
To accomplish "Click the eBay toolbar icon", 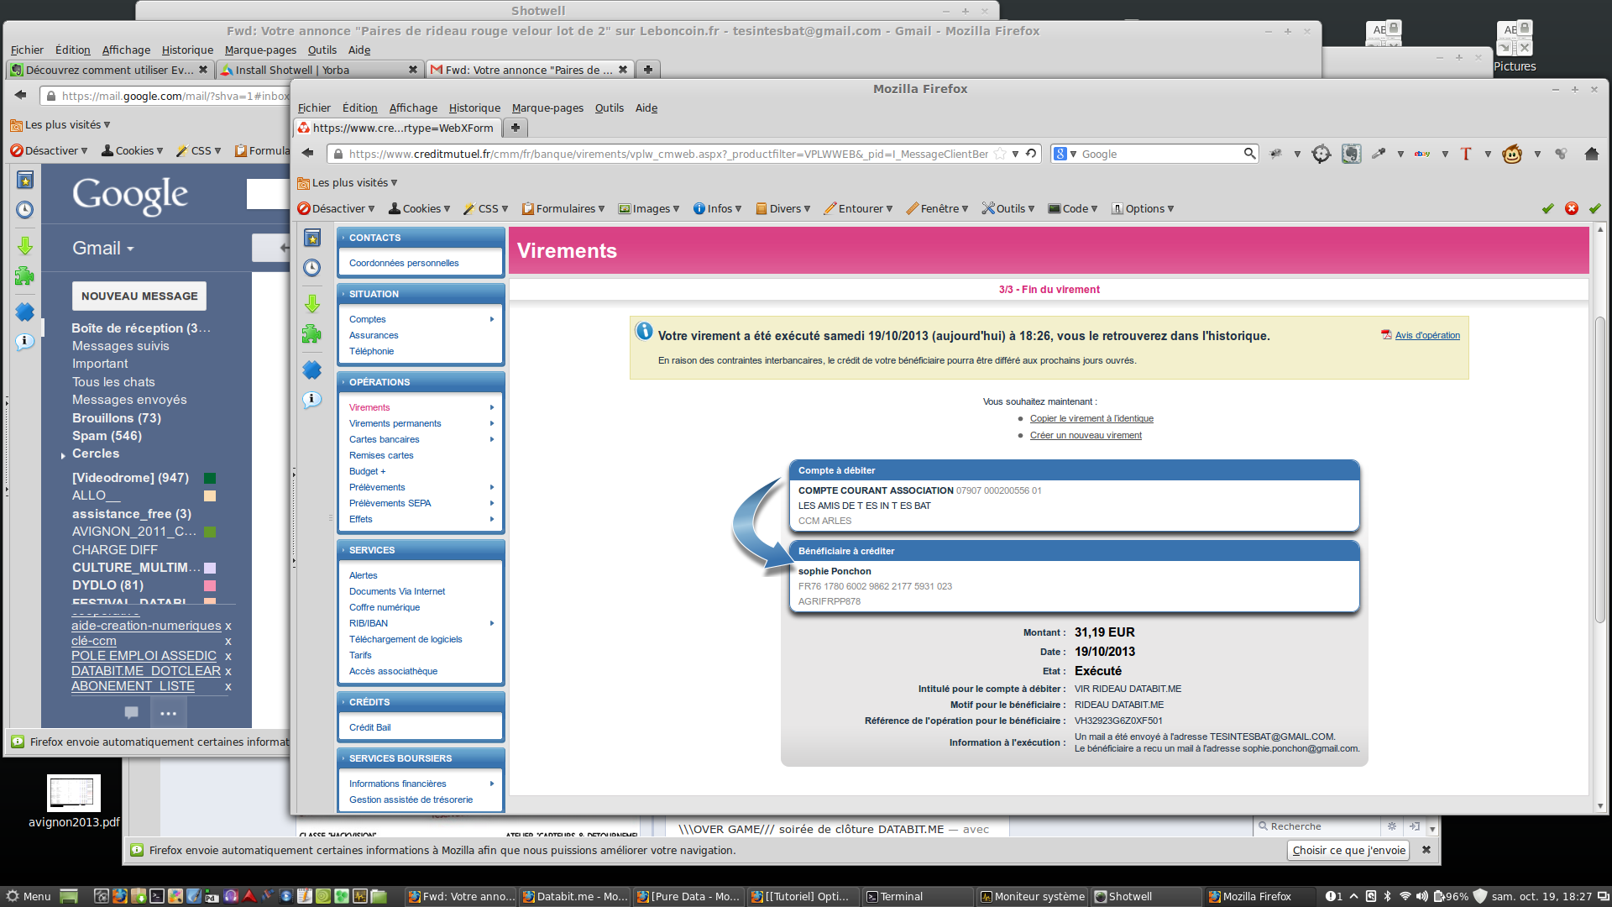I will [x=1422, y=154].
